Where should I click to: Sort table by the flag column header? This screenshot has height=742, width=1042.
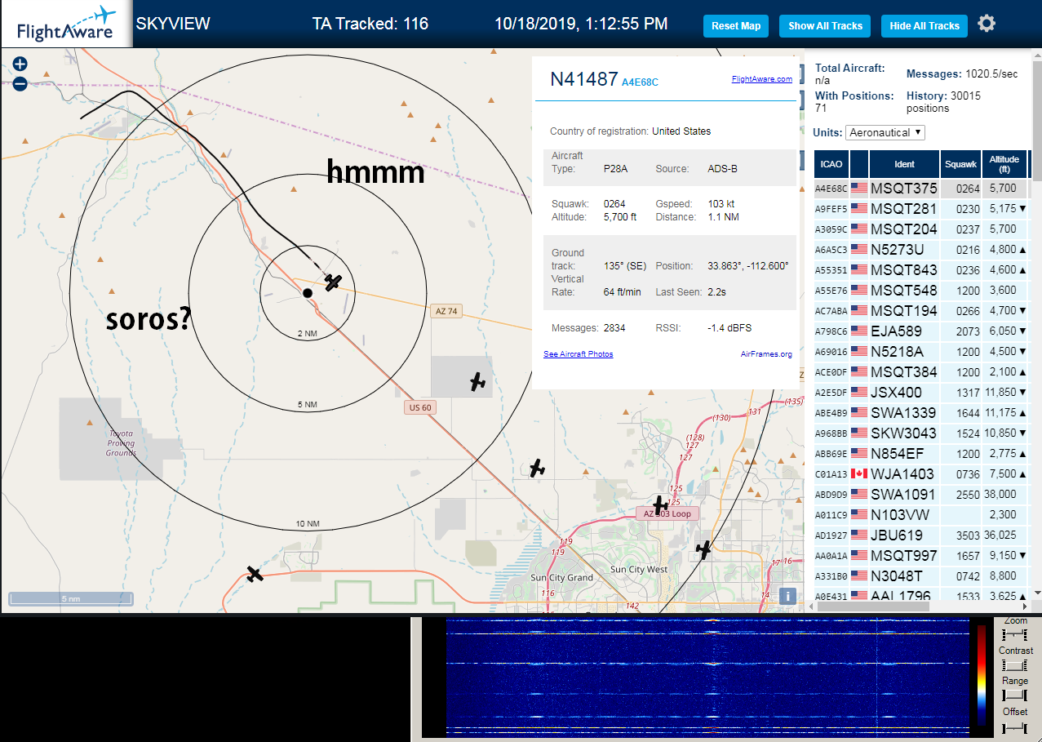(859, 164)
